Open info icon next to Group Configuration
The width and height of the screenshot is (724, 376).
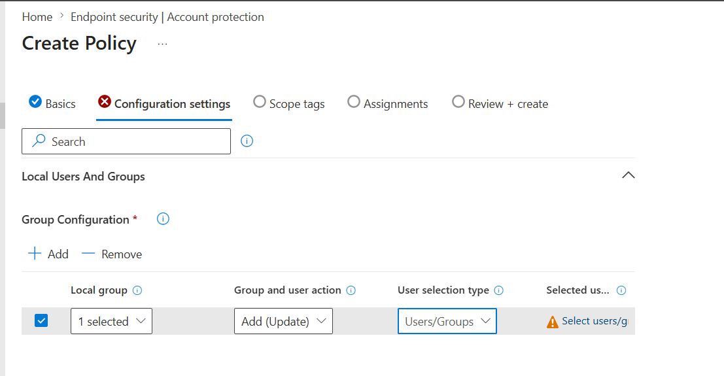coord(163,219)
